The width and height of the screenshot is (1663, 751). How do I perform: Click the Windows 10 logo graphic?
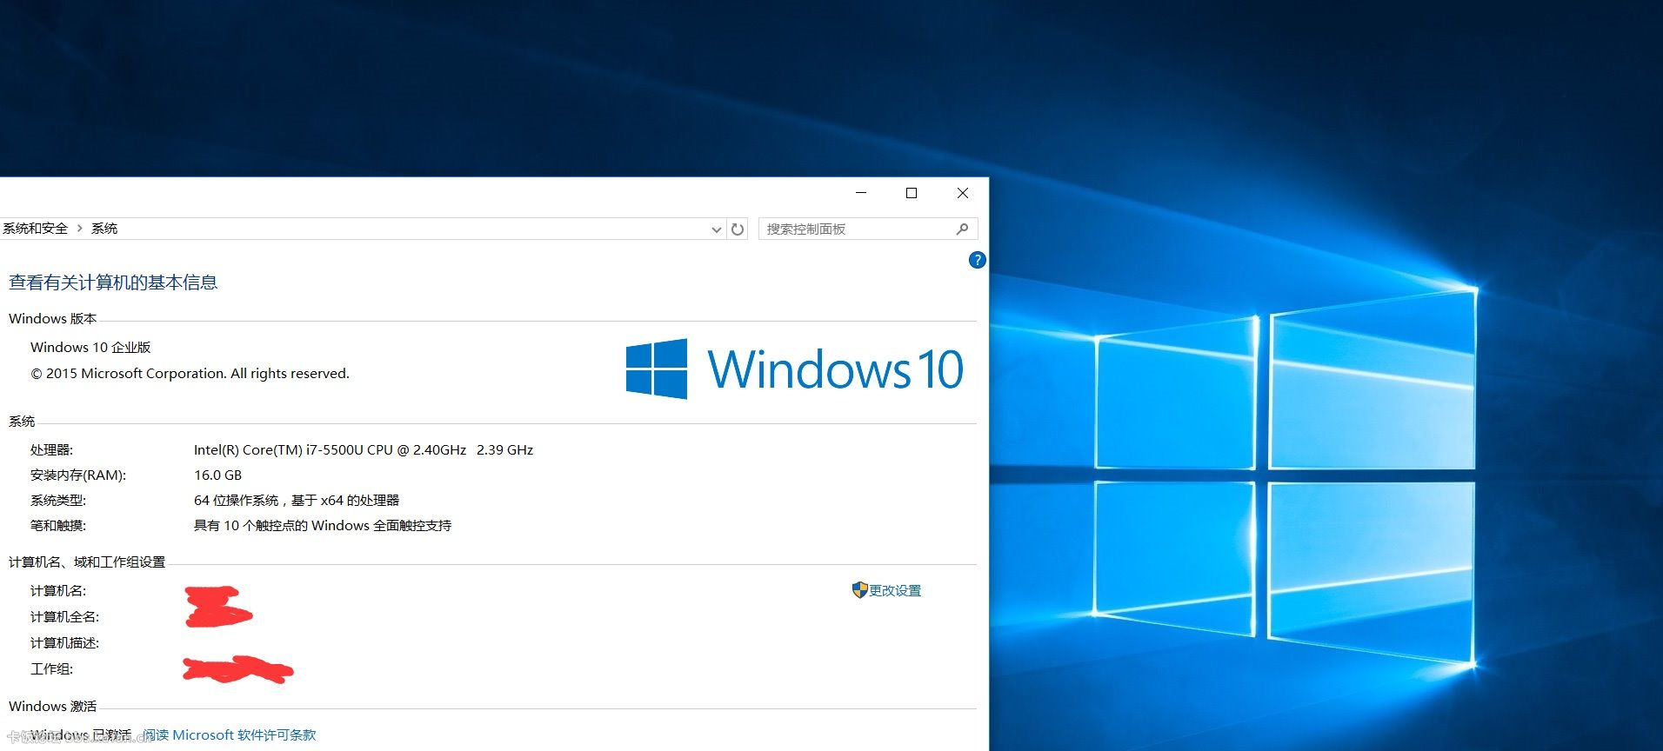tap(794, 369)
